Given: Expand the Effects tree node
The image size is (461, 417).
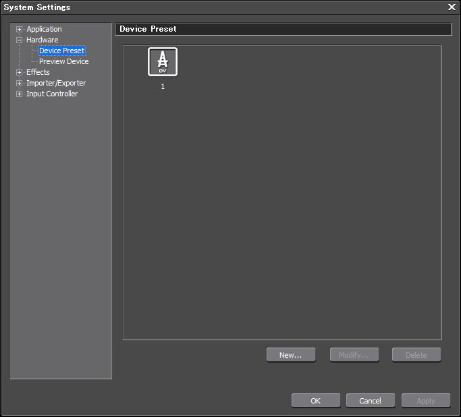Looking at the screenshot, I should (x=19, y=72).
